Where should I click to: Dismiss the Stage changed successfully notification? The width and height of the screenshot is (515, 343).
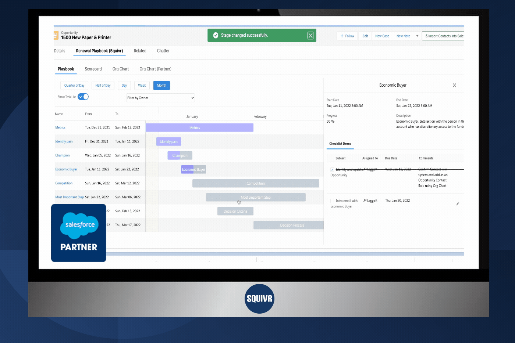tap(310, 35)
